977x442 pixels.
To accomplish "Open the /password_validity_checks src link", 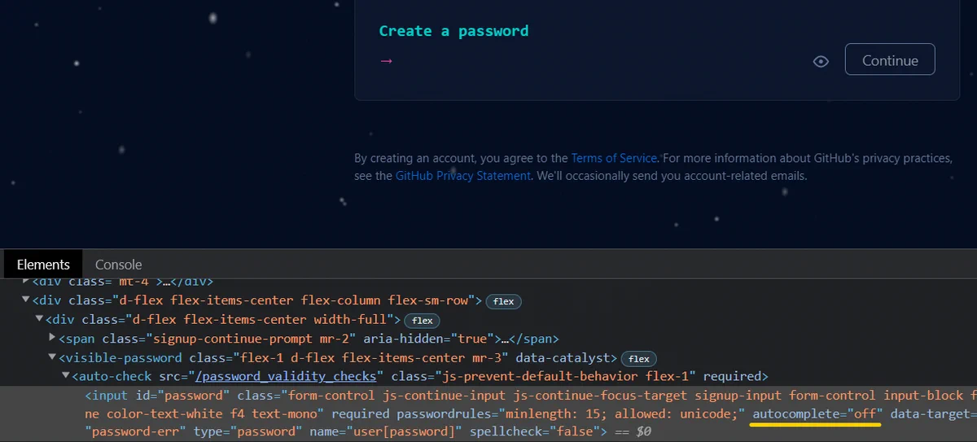I will (287, 376).
